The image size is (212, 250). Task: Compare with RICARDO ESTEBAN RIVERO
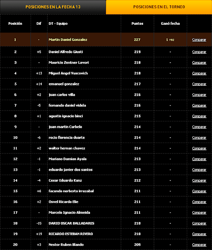pyautogui.click(x=199, y=234)
